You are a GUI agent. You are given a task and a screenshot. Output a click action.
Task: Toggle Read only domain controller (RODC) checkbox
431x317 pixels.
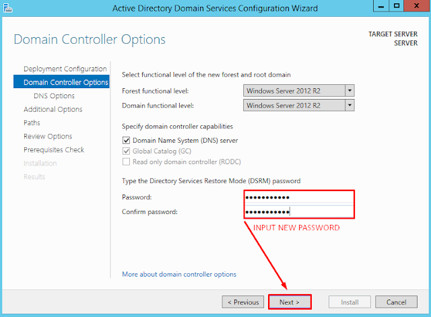coord(126,162)
